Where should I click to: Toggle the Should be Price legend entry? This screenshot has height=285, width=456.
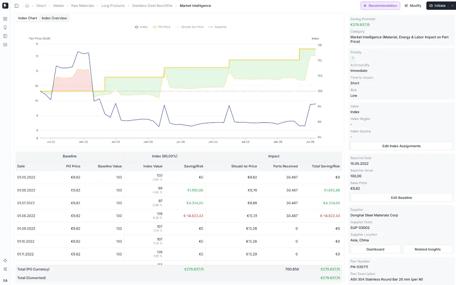(x=189, y=27)
